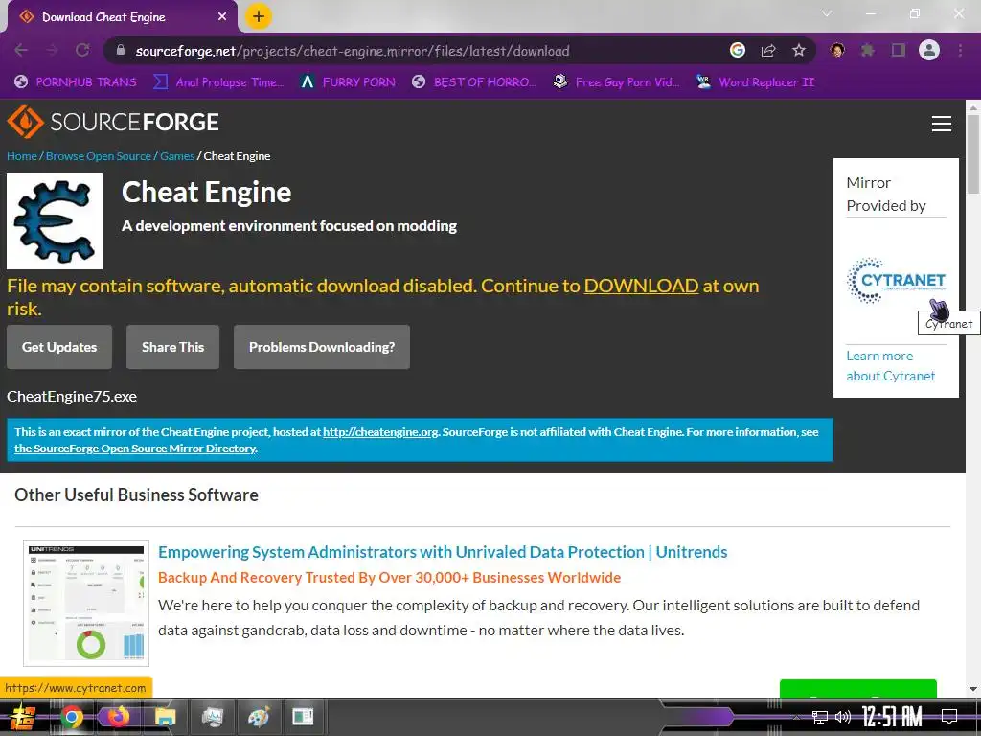This screenshot has height=736, width=981.
Task: Click Learn more about Cytranet link
Action: tap(890, 365)
